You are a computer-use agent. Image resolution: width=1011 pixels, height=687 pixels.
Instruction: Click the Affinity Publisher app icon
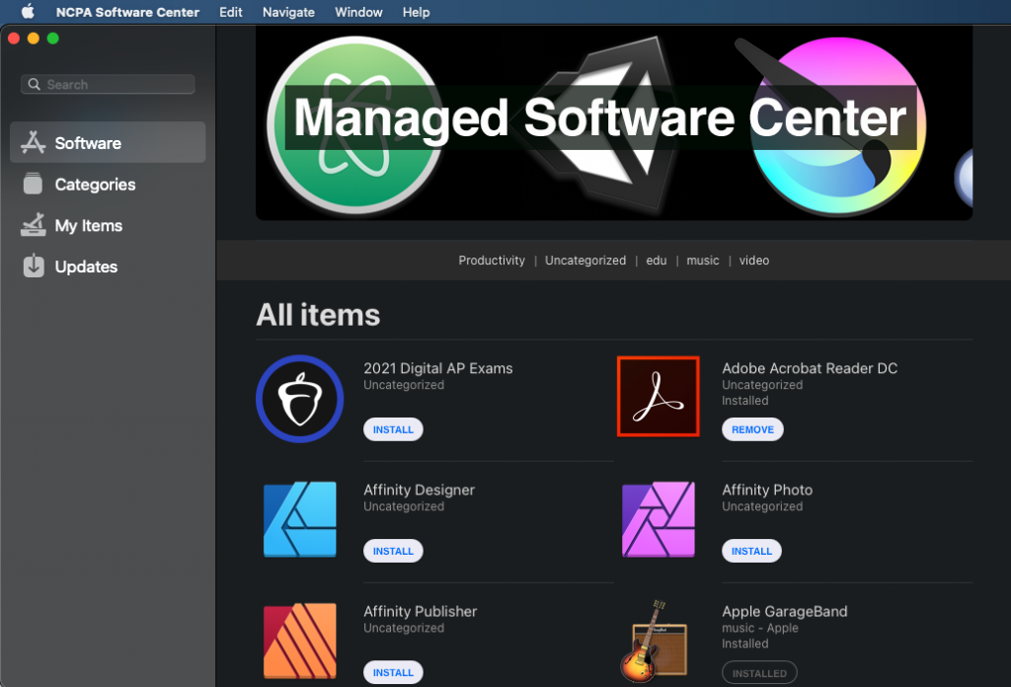[299, 641]
